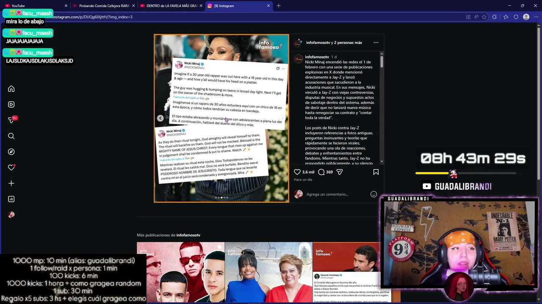Click the 'Hace un día' timestamp

coord(303,180)
